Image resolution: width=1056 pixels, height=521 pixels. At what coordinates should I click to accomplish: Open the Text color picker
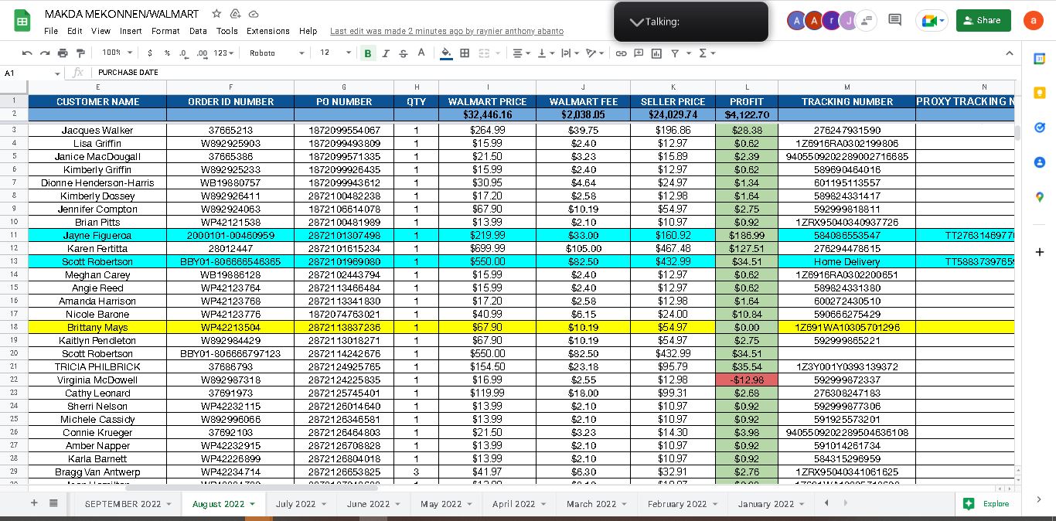[x=421, y=53]
